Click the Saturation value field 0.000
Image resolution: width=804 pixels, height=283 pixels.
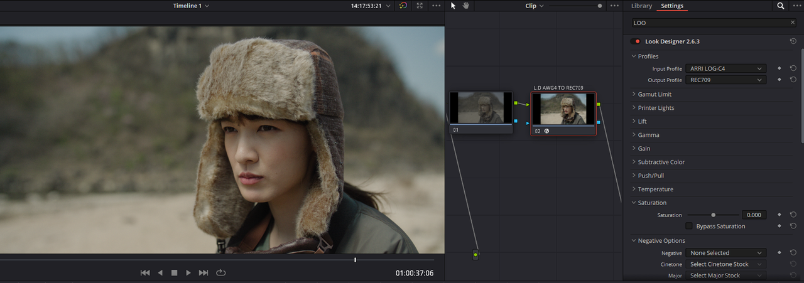point(754,215)
